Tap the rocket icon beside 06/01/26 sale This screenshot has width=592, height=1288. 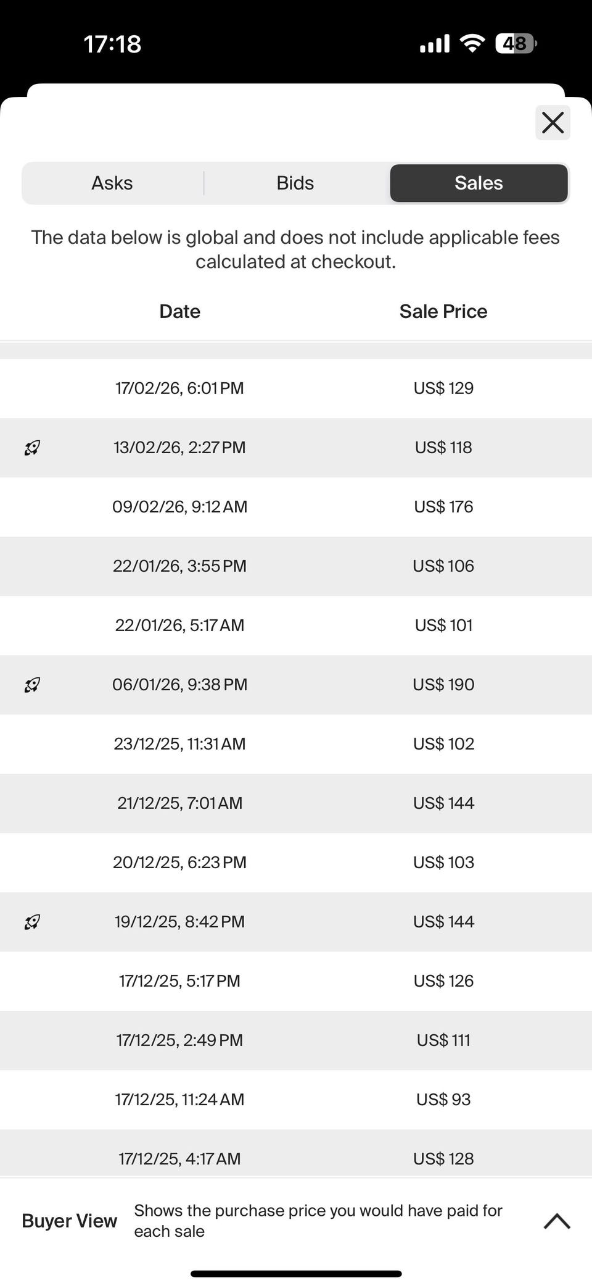32,685
